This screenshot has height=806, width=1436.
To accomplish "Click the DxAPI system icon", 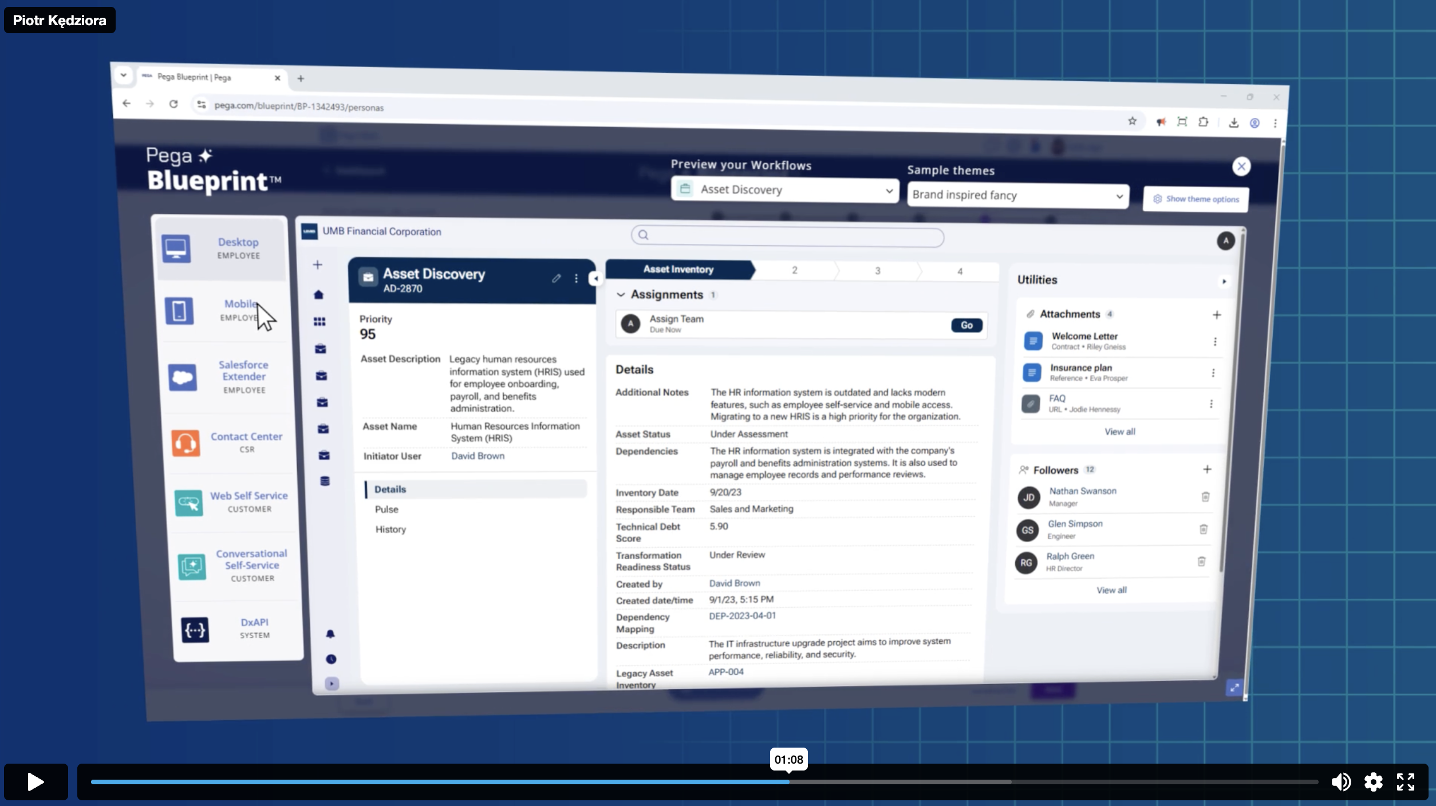I will pos(195,630).
